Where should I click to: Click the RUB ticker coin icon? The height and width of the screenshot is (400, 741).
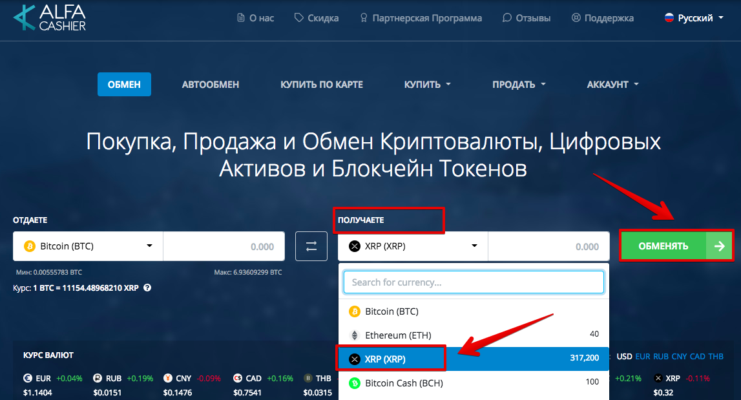[98, 378]
